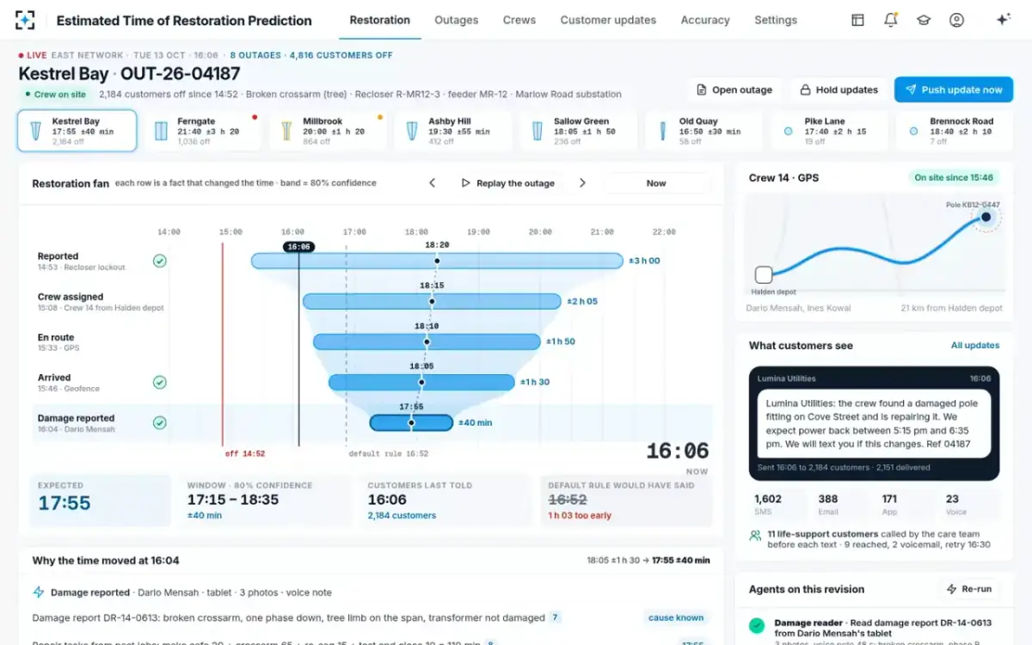Click the Reported ±3 h confidence band
The width and height of the screenshot is (1032, 645).
pyautogui.click(x=437, y=261)
